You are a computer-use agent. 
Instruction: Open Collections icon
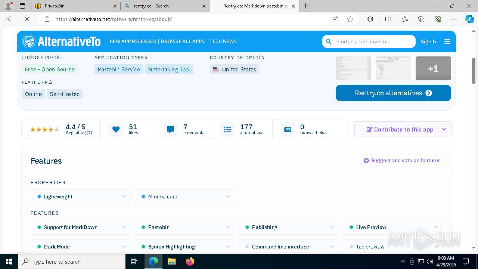[x=421, y=19]
